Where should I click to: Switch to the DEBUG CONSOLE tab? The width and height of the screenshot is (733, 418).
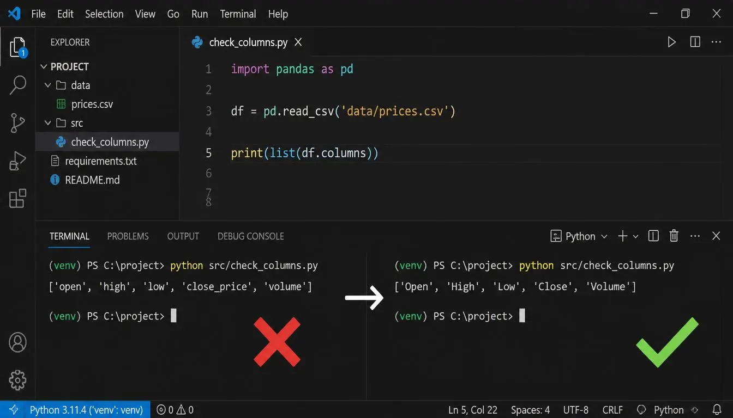(x=251, y=236)
